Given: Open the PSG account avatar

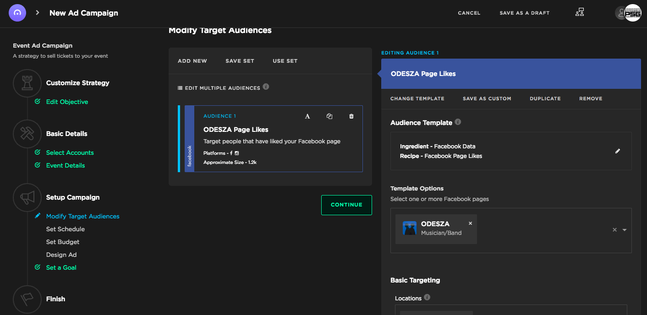Looking at the screenshot, I should point(633,13).
